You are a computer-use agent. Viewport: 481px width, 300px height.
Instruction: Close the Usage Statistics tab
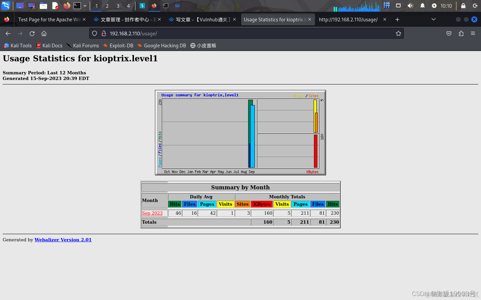(x=310, y=20)
